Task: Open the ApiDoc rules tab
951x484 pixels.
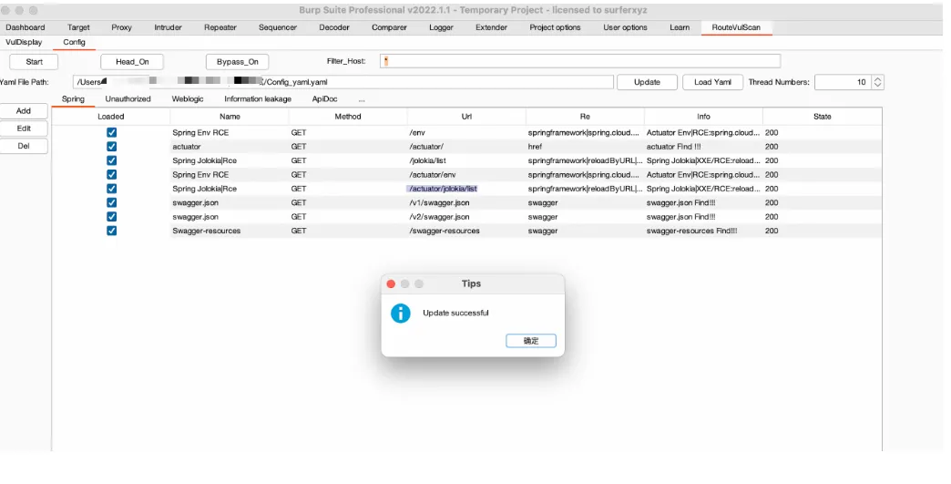Action: (324, 98)
